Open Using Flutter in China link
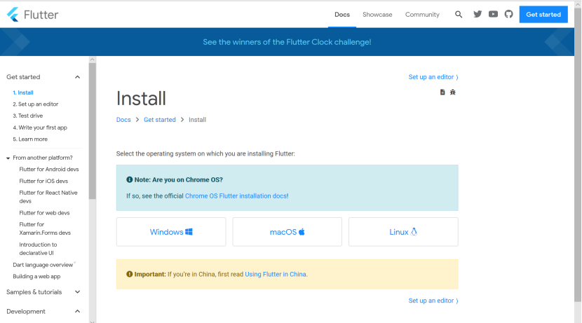The width and height of the screenshot is (582, 323). [x=276, y=275]
